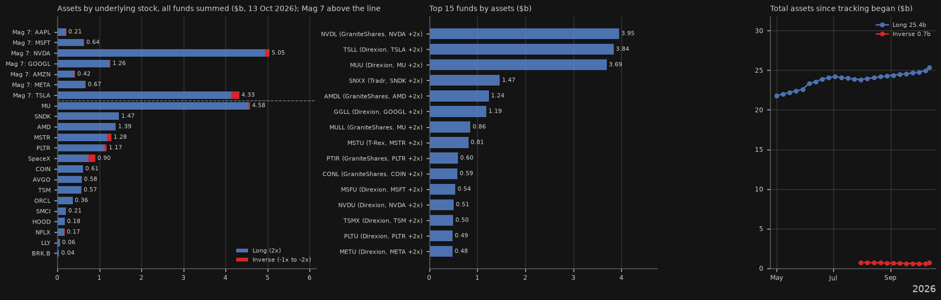Select the 'Mag 7: GOOGL' axis label
The image size is (941, 300).
[28, 64]
